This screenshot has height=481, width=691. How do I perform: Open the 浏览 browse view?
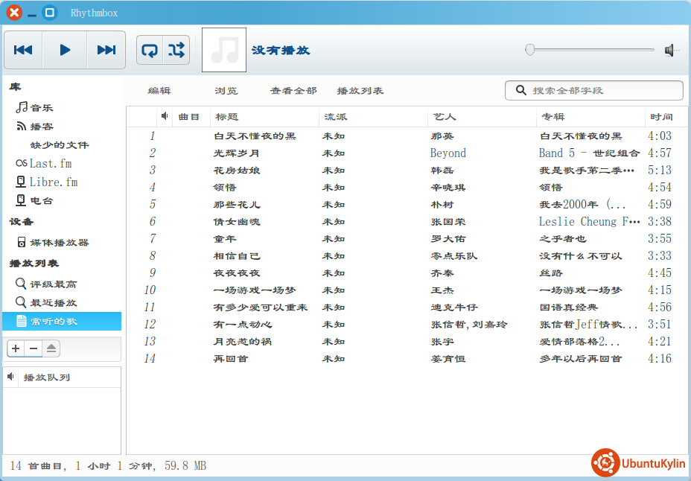coord(226,91)
